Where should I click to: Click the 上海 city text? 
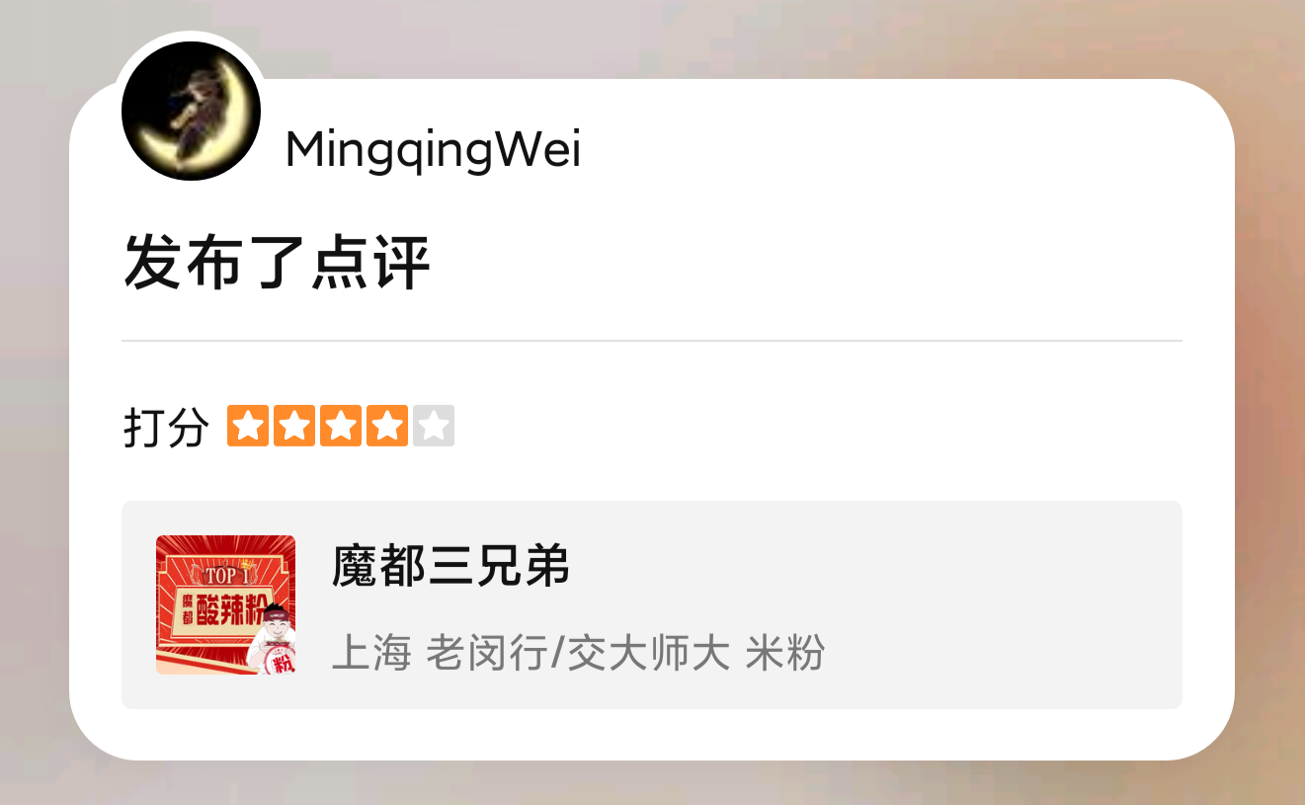click(x=371, y=653)
